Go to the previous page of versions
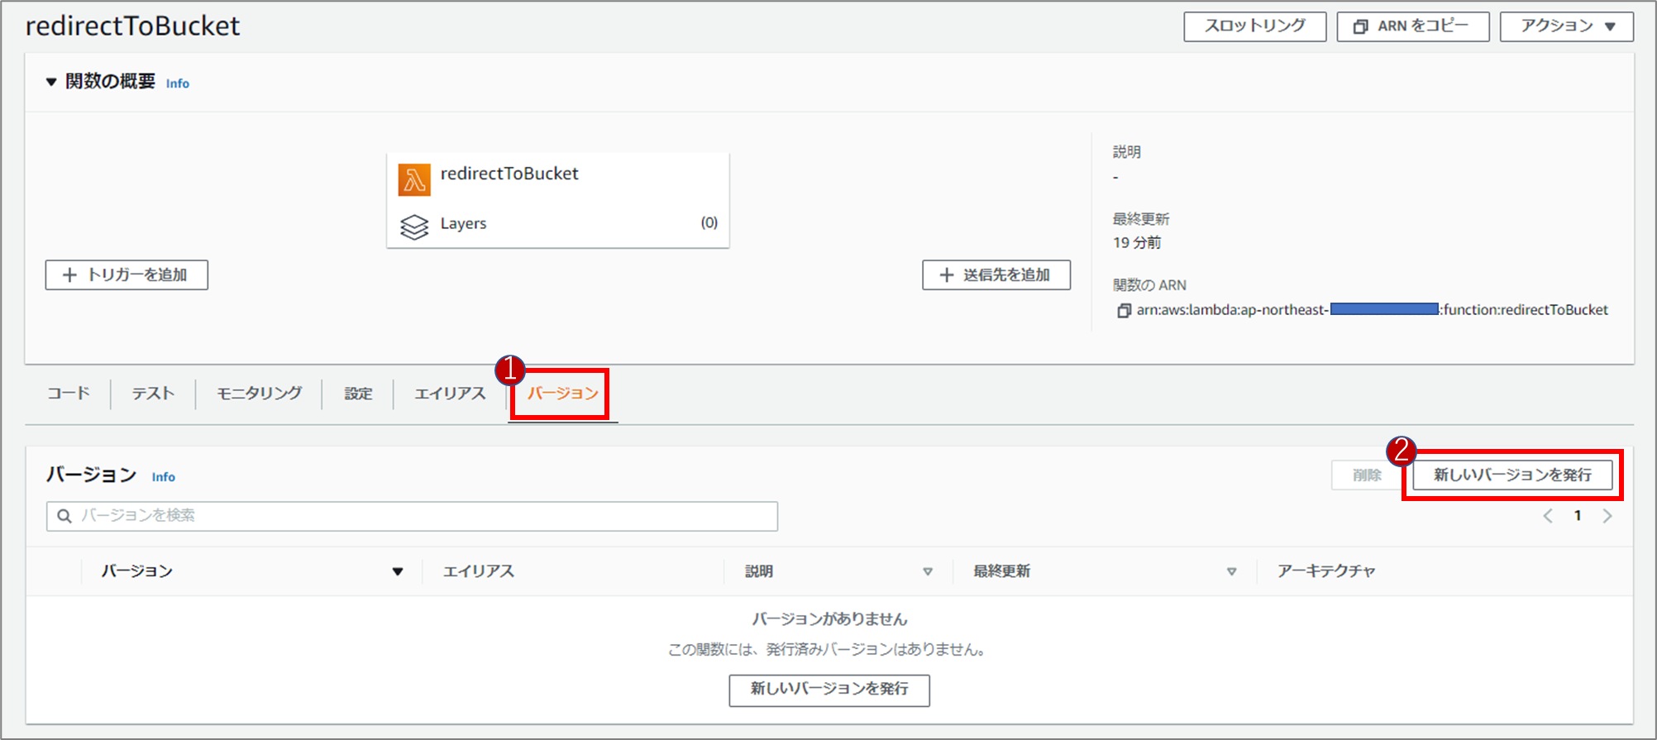1657x740 pixels. [1548, 516]
